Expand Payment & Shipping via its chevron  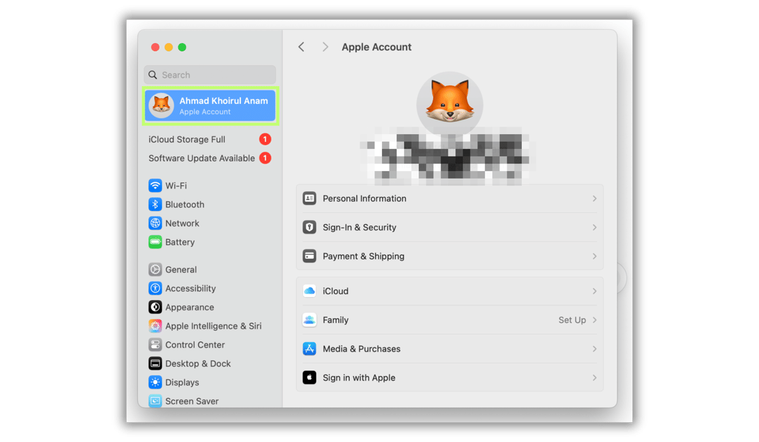595,256
